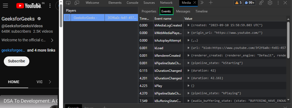Image resolution: width=292 pixels, height=108 pixels.
Task: Expand the kLoad blob url value
Action: 189,48
